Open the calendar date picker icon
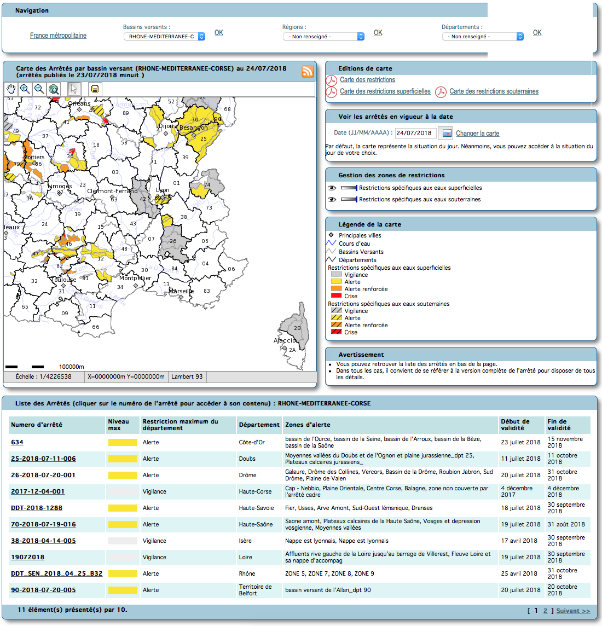Image resolution: width=602 pixels, height=626 pixels. click(447, 133)
